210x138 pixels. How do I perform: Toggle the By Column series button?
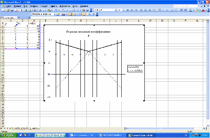[84, 14]
